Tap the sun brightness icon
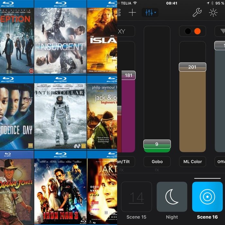 click(213, 13)
